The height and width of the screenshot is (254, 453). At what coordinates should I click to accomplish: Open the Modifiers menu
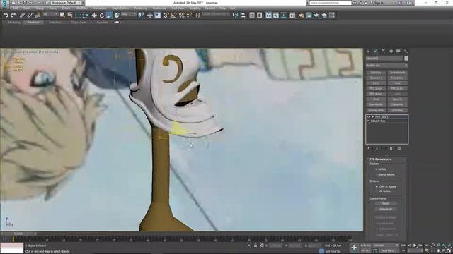81,8
